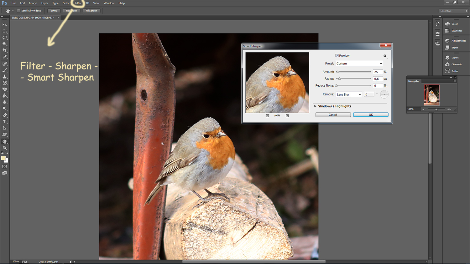Click the Fill Screen button
Screen dimensions: 470x264
[x=91, y=11]
